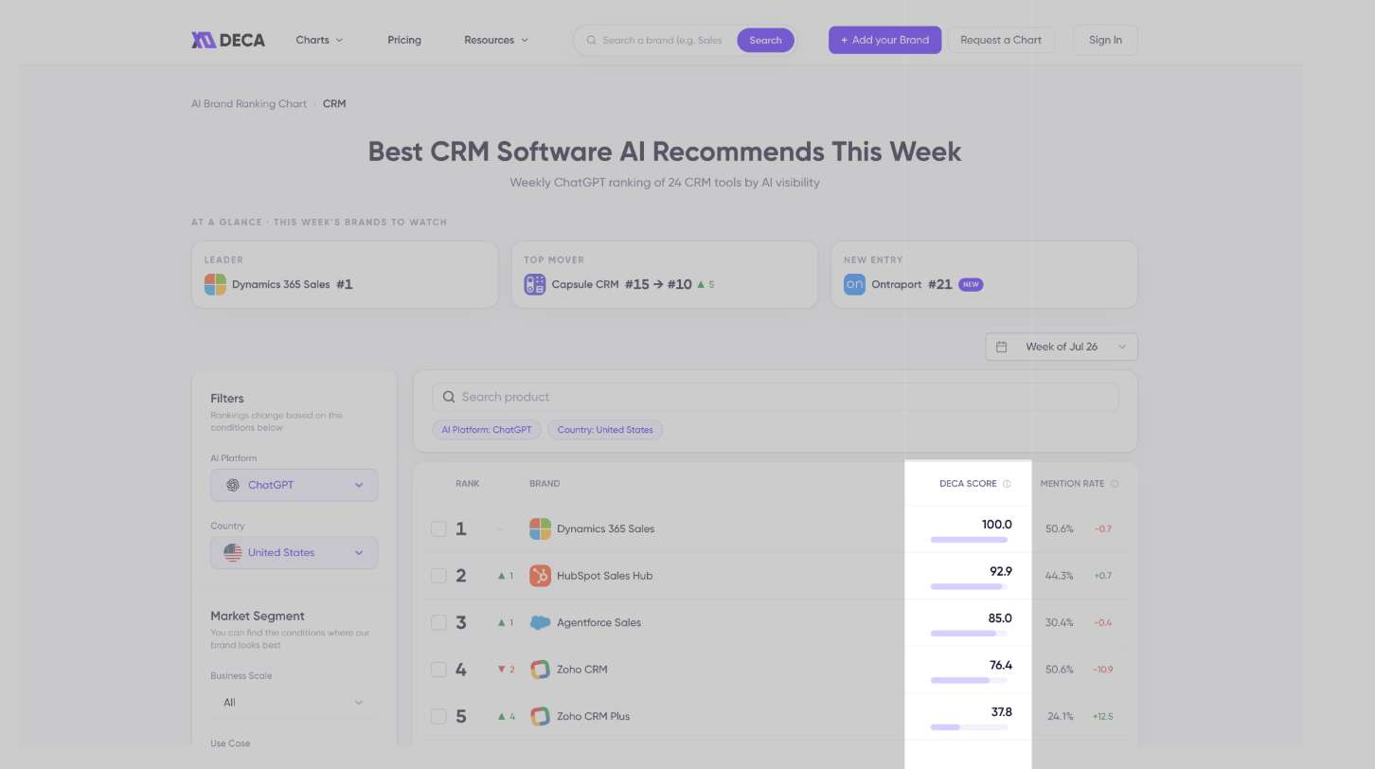Viewport: 1375px width, 769px height.
Task: Select the Agentforce Sales row checkbox
Action: click(438, 622)
